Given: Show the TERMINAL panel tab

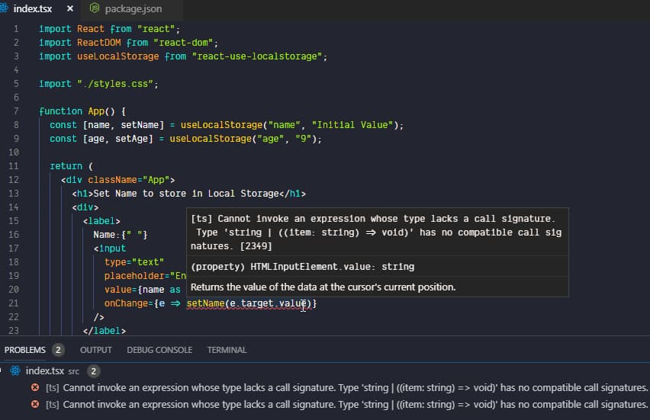Looking at the screenshot, I should coord(227,350).
